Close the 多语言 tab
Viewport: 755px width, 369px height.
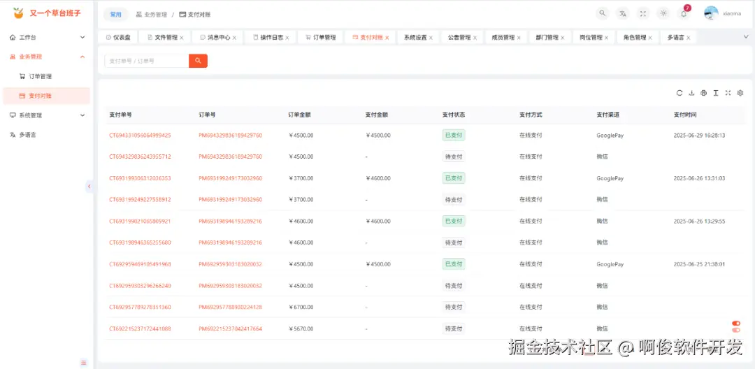tap(689, 38)
